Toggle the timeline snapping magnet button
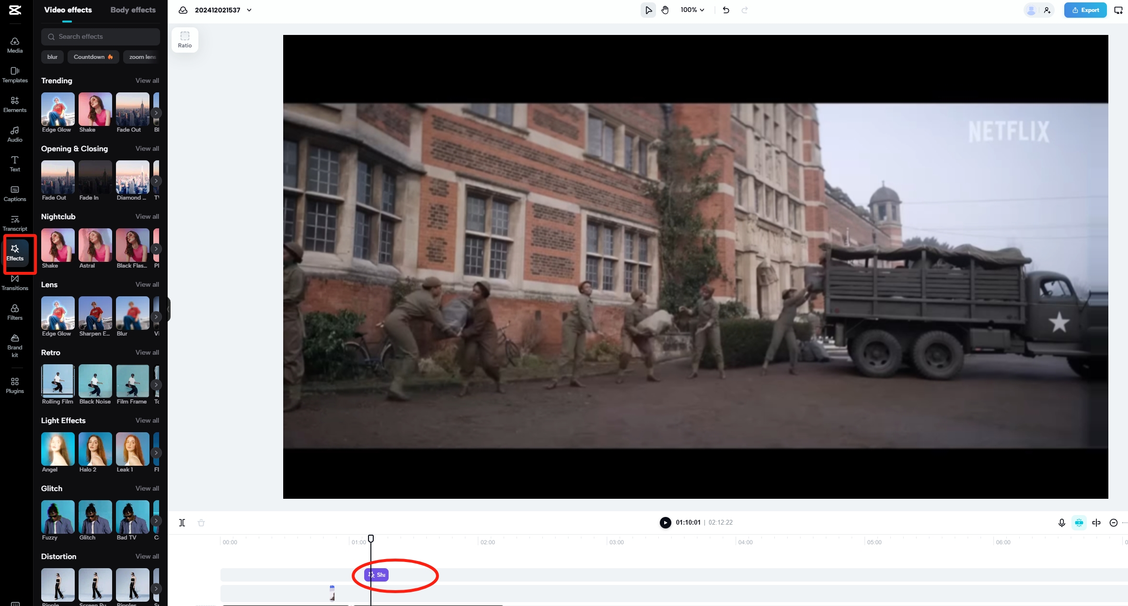The height and width of the screenshot is (606, 1128). coord(1079,523)
